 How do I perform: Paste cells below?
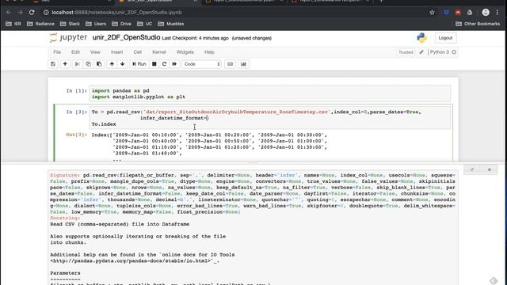point(99,64)
